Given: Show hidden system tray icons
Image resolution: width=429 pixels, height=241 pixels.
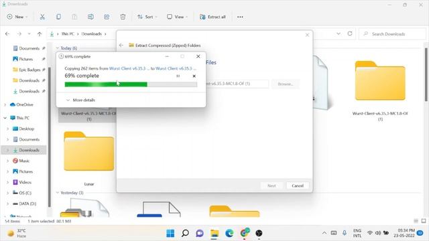Looking at the screenshot, I should click(x=324, y=233).
